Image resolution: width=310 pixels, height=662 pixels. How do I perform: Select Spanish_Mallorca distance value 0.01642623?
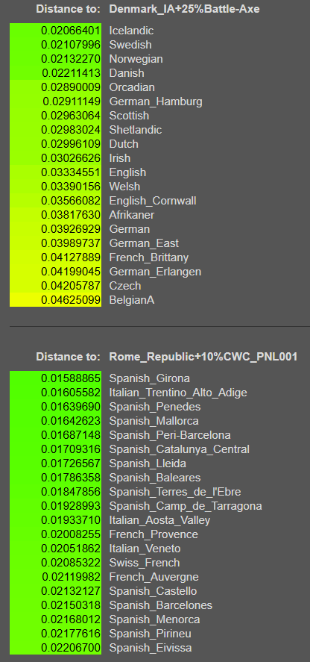pos(71,421)
